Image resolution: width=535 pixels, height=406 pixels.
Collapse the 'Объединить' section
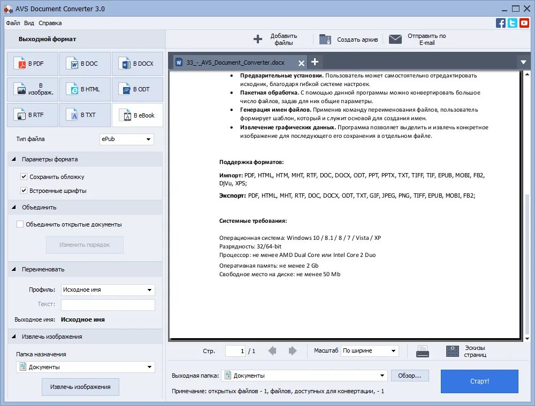click(14, 207)
